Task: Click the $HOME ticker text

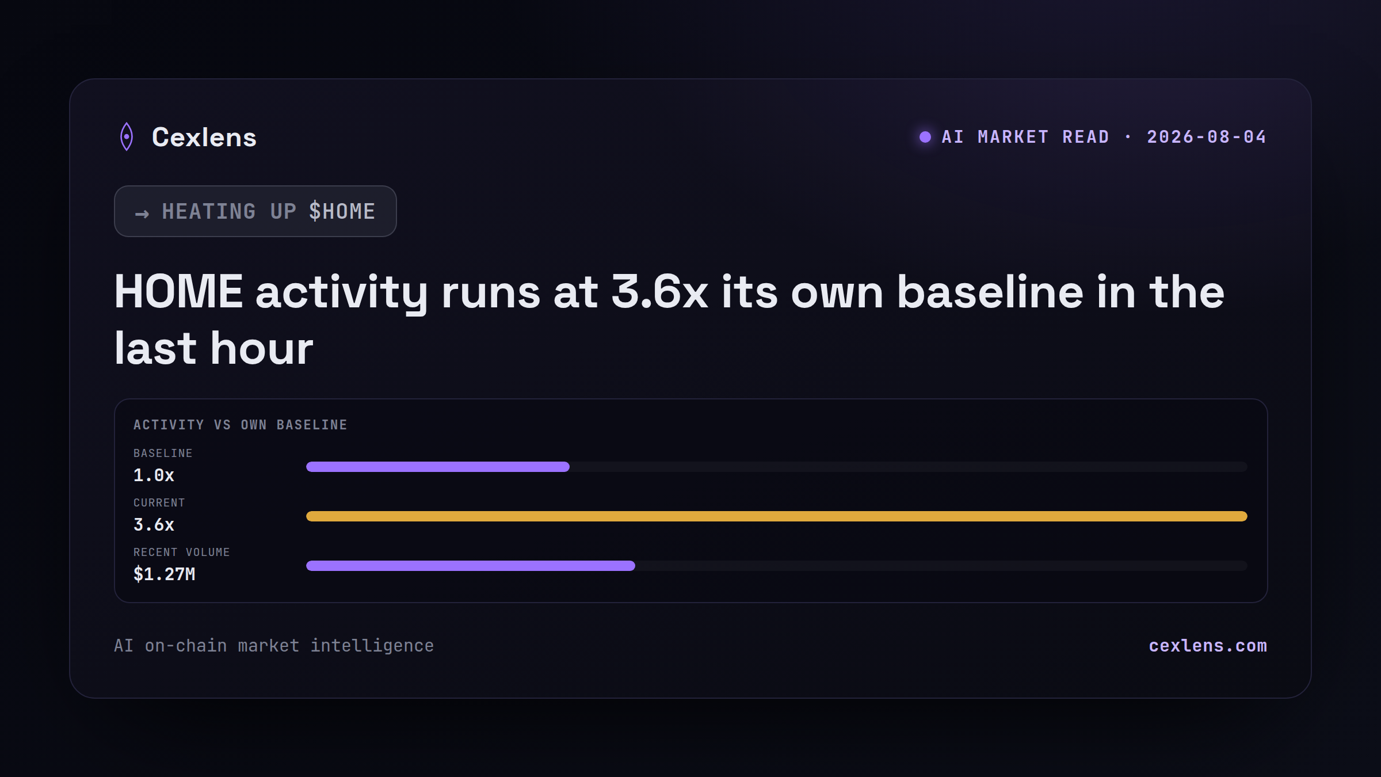Action: (x=342, y=211)
